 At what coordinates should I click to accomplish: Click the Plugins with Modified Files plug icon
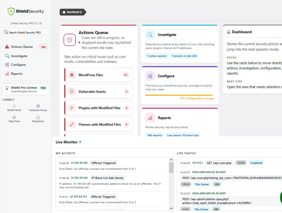72,108
